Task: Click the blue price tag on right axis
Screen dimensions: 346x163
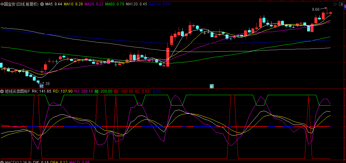Action: click(345, 7)
